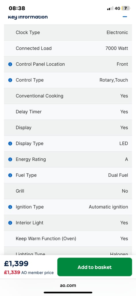Open info icon next to Energy Rating

[10, 159]
